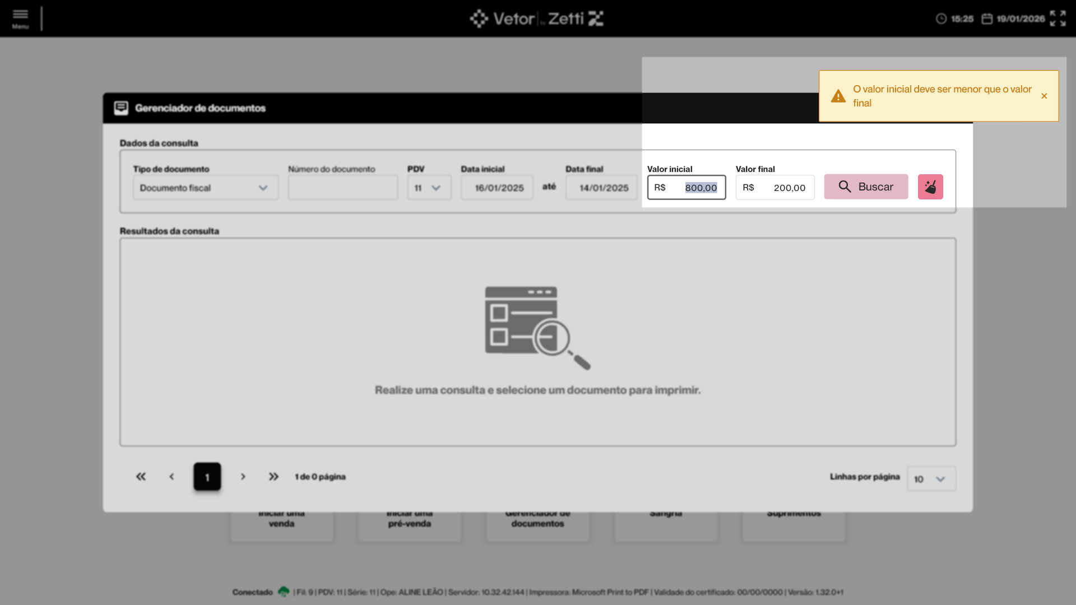Click the Data final date field
Image resolution: width=1076 pixels, height=605 pixels.
click(601, 188)
